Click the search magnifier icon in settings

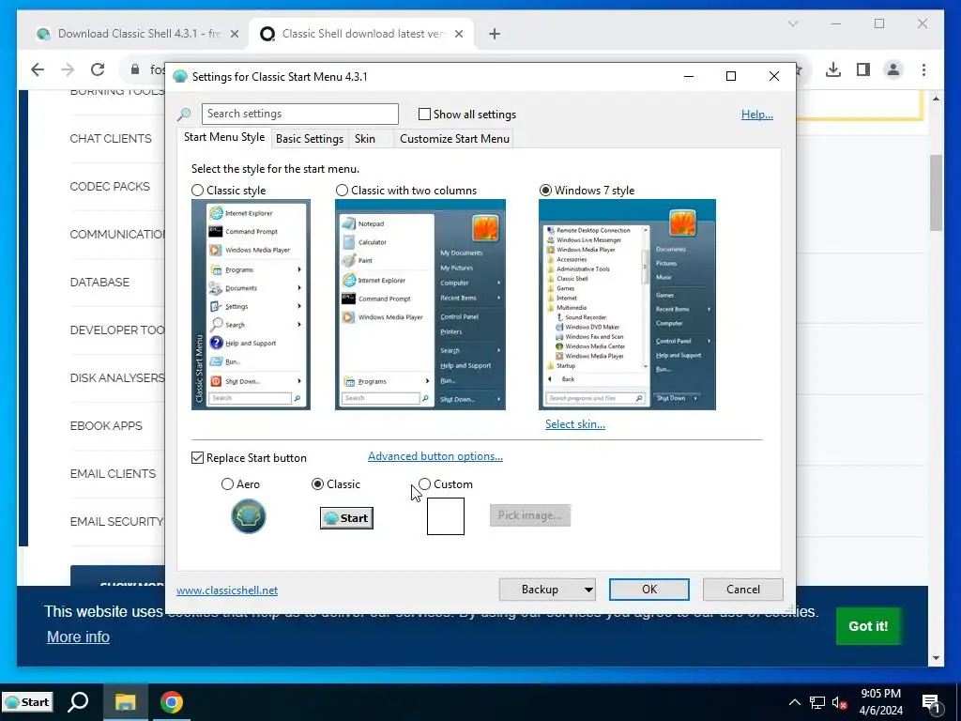pyautogui.click(x=184, y=114)
